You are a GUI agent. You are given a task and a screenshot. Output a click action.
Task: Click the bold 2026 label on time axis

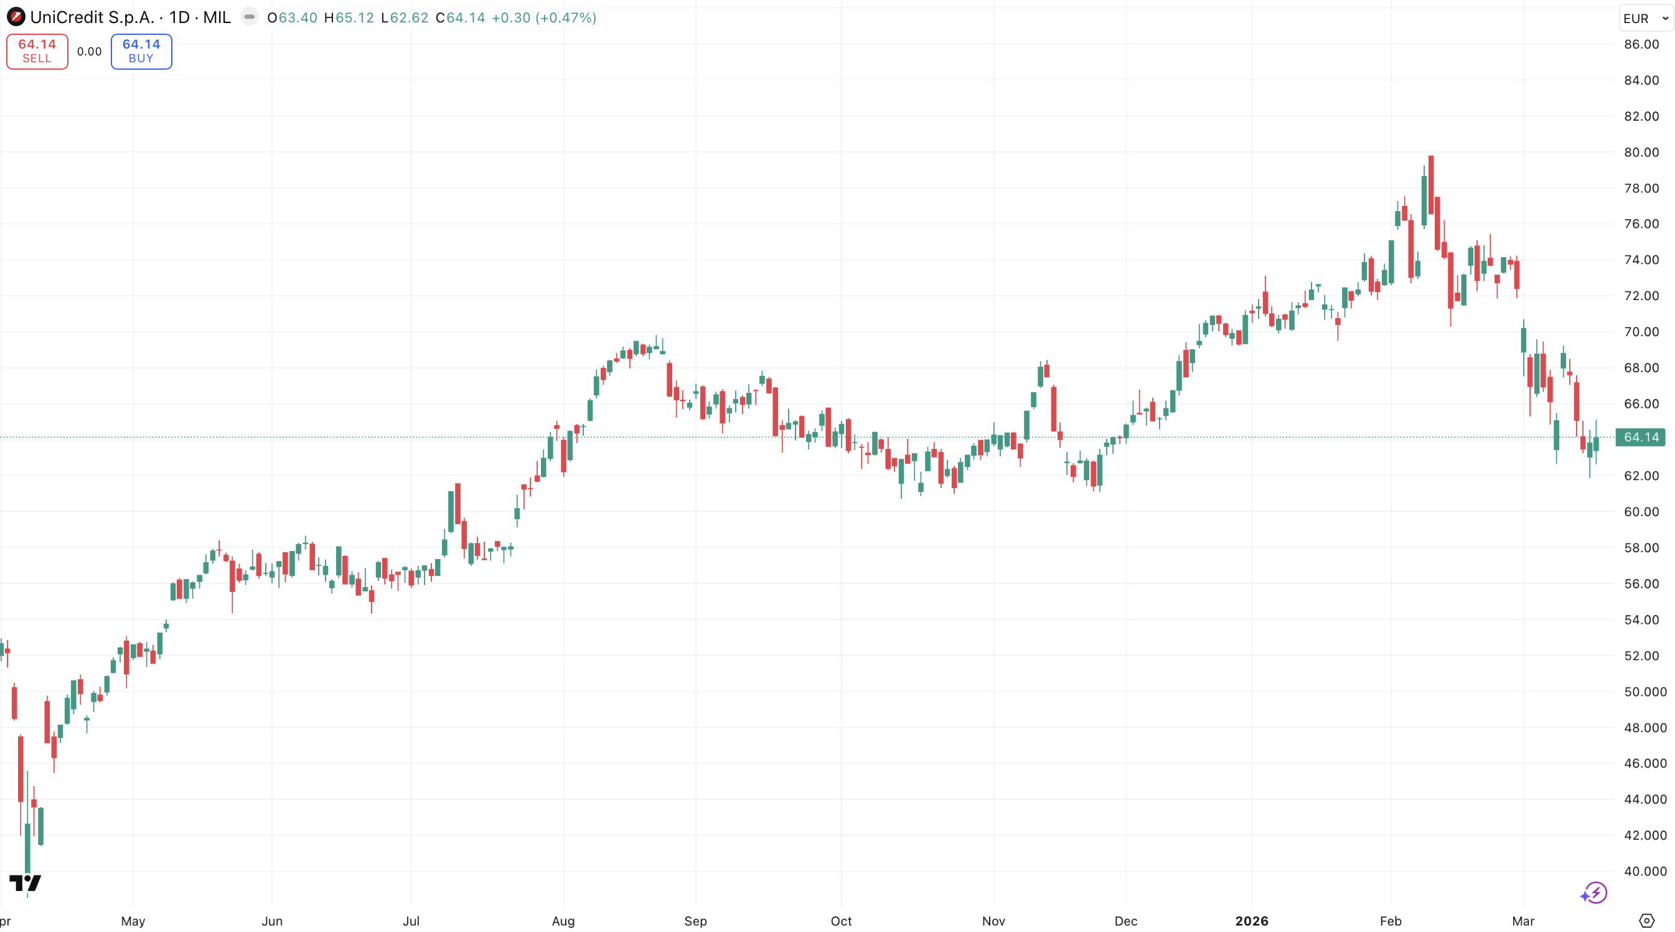coord(1252,921)
